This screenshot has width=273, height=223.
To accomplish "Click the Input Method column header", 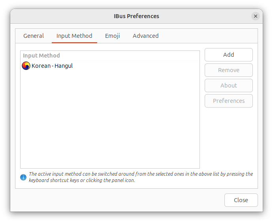I will coord(41,56).
